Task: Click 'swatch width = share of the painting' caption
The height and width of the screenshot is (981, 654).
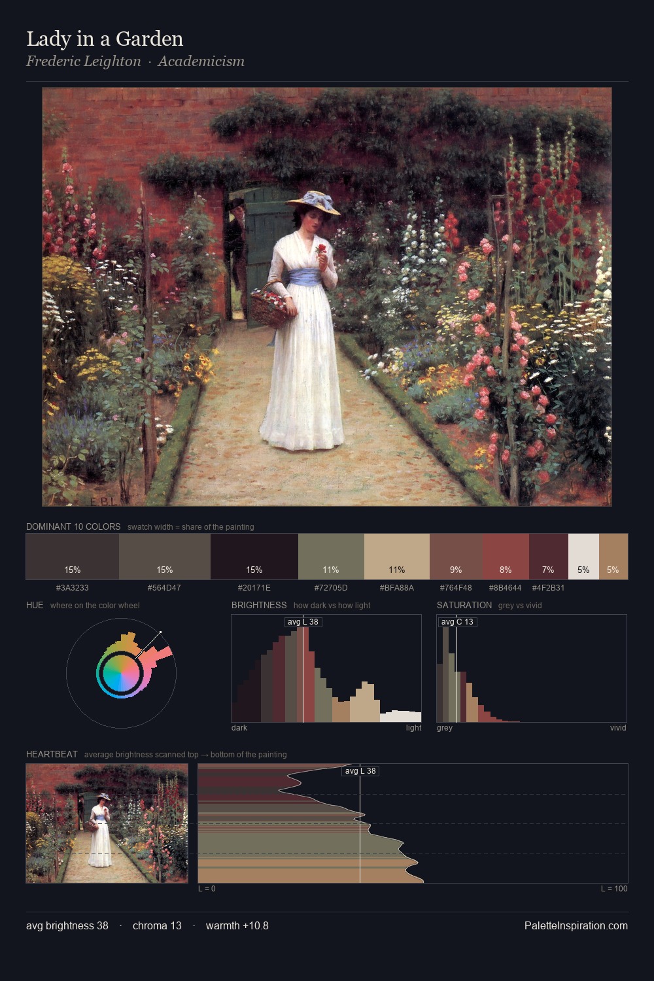Action: pyautogui.click(x=191, y=527)
